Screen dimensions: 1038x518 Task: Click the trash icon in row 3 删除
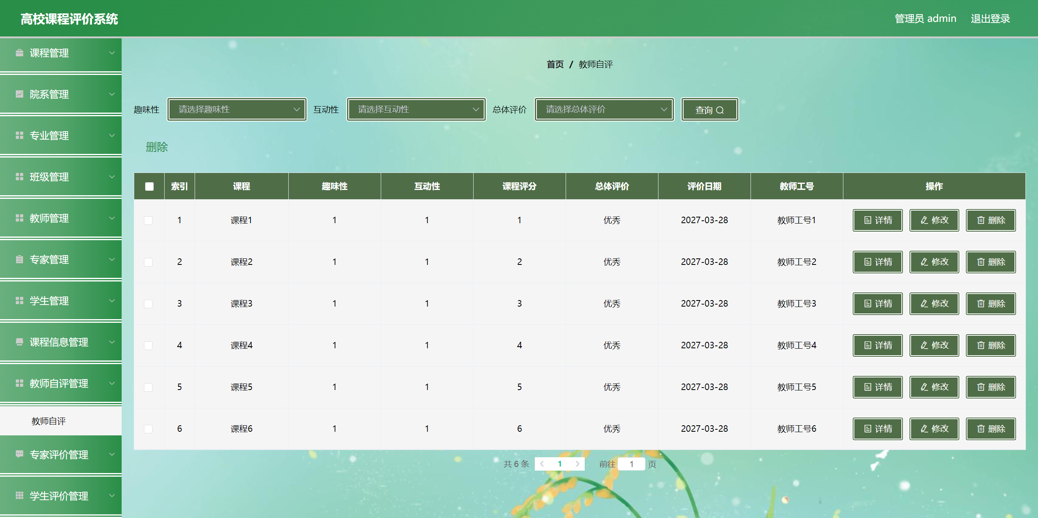981,304
